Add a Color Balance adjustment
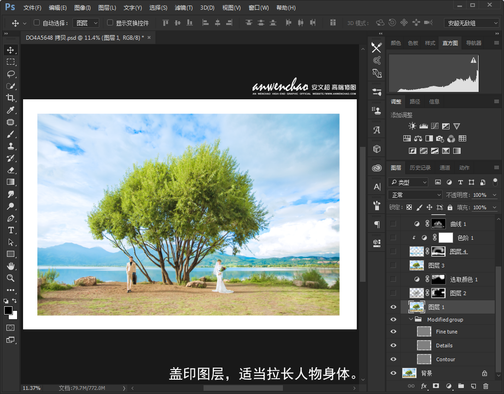The width and height of the screenshot is (504, 394). pos(418,139)
